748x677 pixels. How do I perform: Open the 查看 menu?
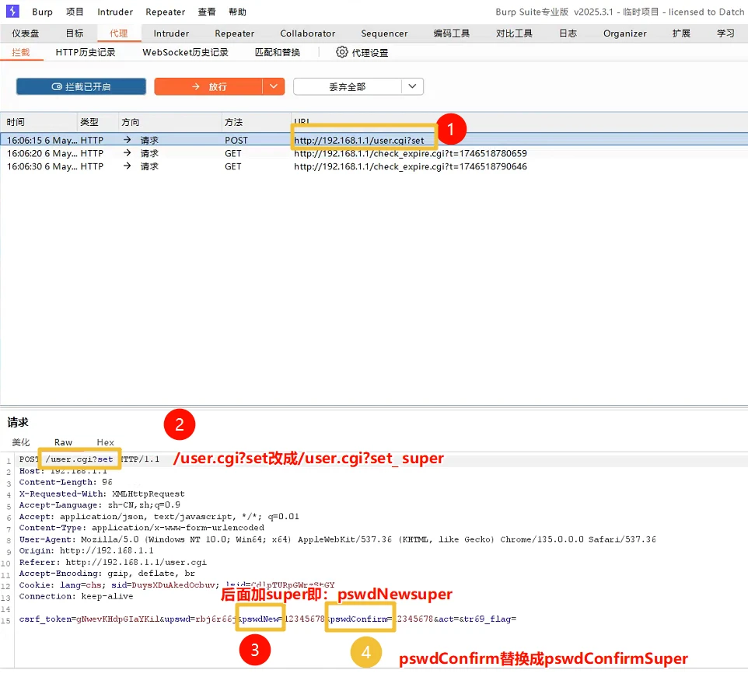(207, 12)
